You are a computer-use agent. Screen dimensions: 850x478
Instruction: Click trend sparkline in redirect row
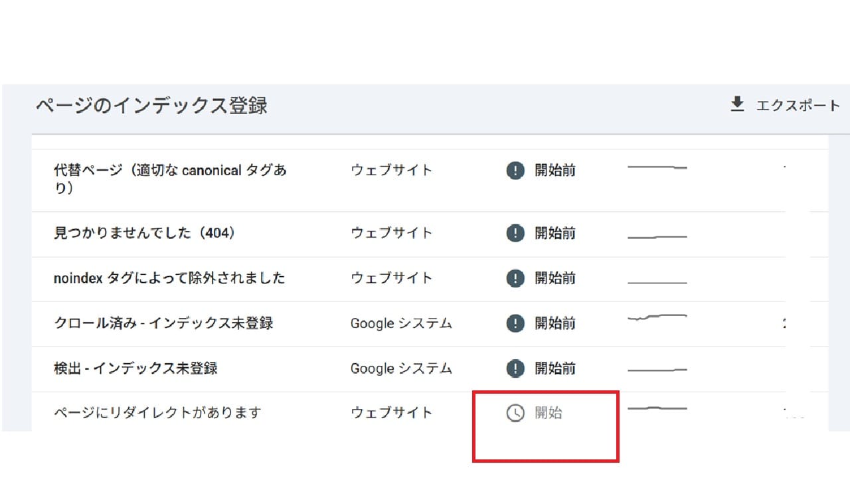[657, 408]
